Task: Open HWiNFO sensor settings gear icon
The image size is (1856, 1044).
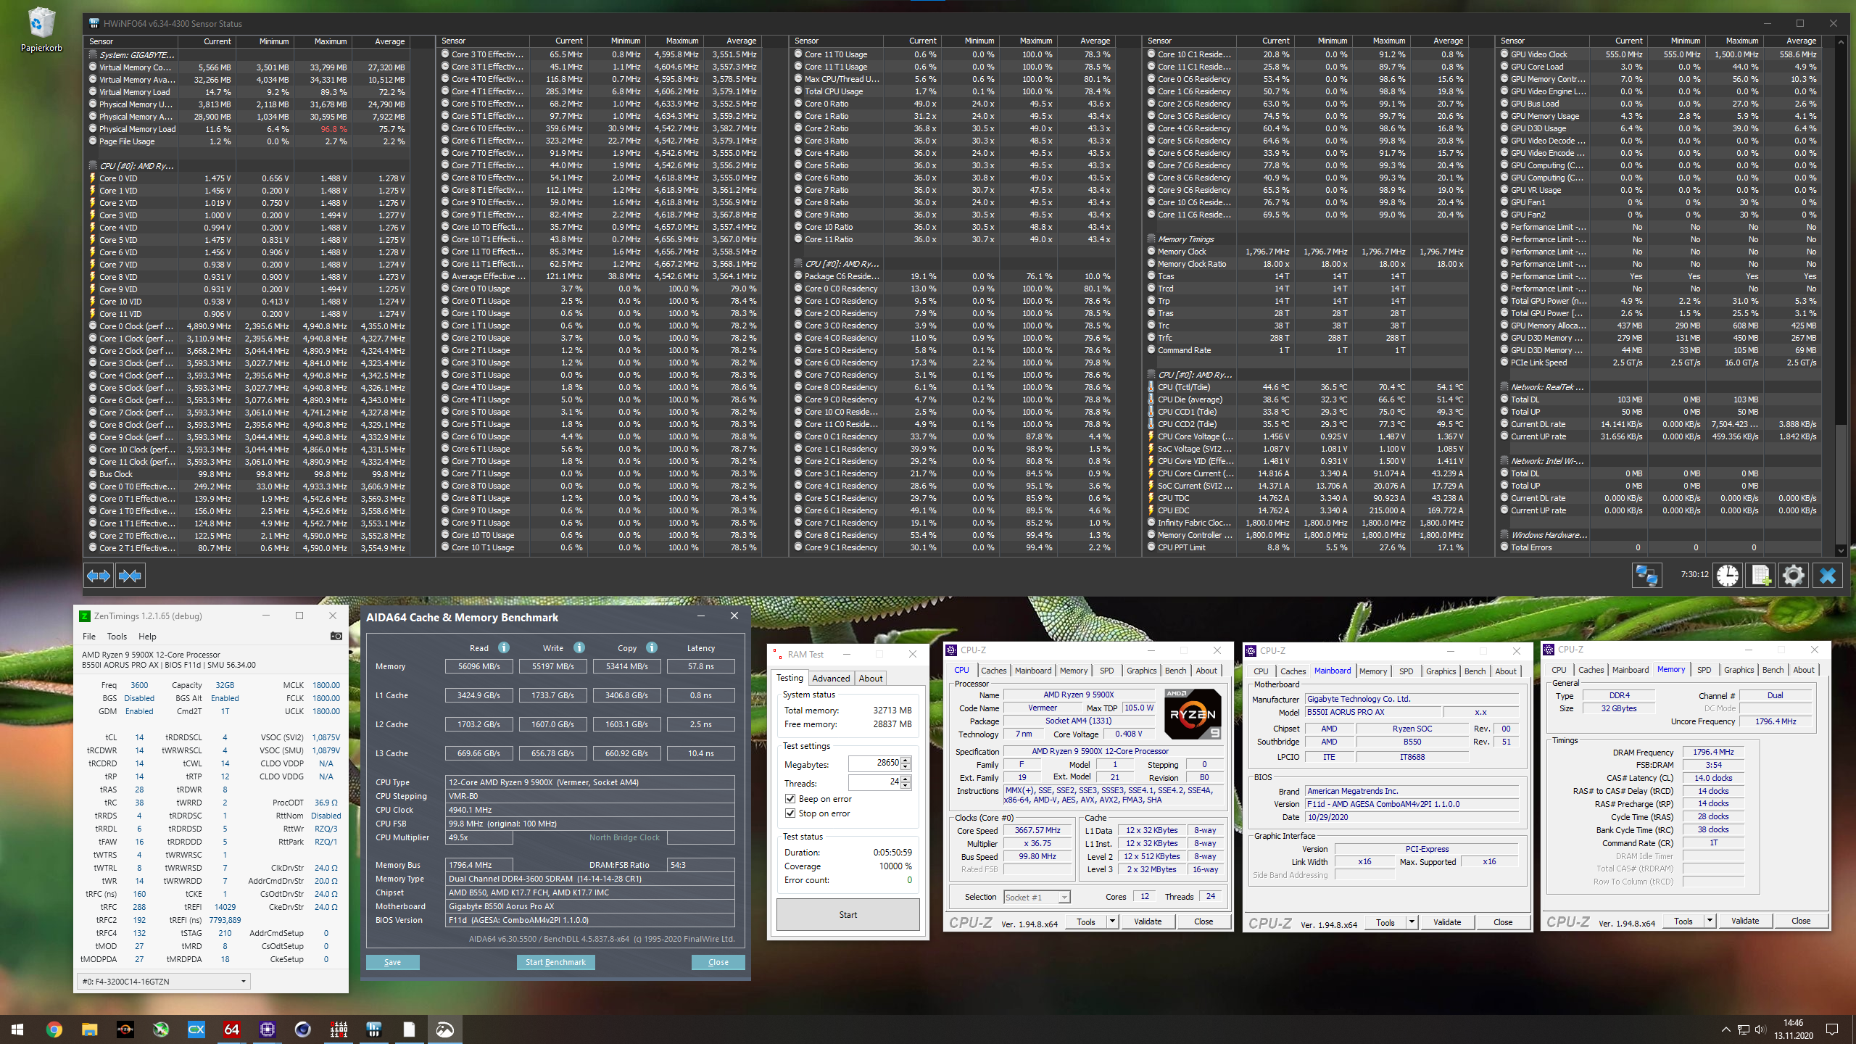Action: (x=1794, y=576)
